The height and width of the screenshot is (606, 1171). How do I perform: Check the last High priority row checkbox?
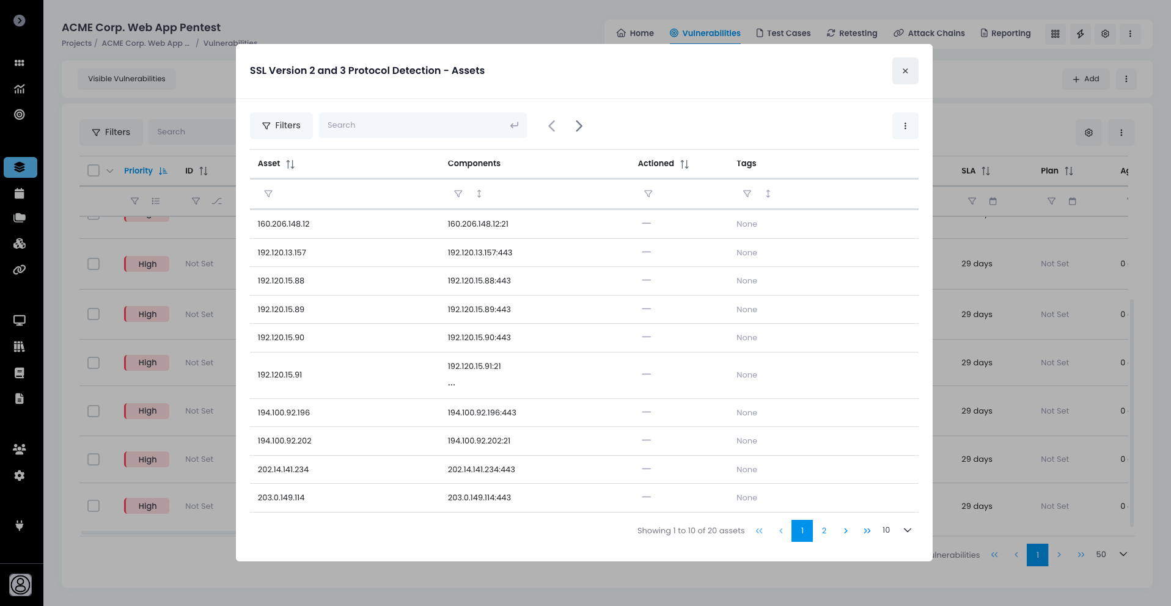tap(94, 506)
